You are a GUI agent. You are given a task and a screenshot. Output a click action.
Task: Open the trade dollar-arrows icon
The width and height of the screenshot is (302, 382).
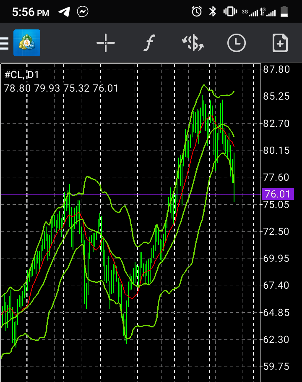tap(193, 43)
